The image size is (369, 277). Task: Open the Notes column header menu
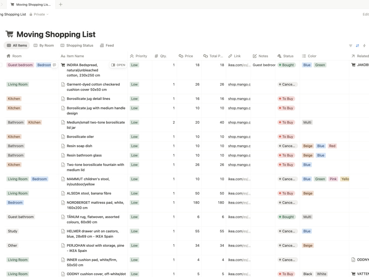click(263, 56)
